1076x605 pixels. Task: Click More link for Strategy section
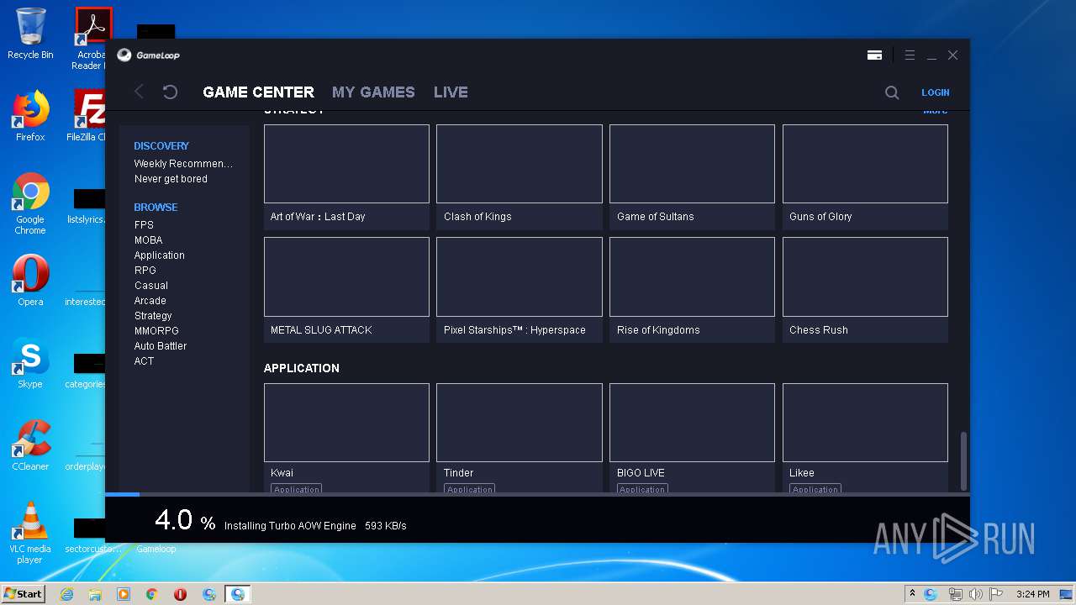pos(935,111)
